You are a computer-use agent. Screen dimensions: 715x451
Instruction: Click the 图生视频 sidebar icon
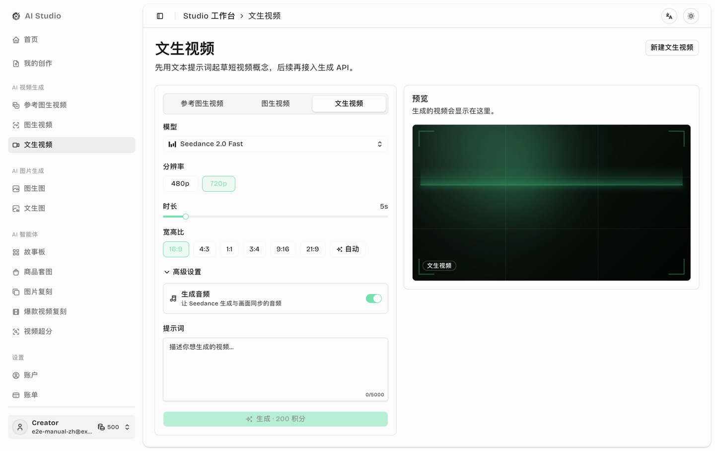(16, 125)
